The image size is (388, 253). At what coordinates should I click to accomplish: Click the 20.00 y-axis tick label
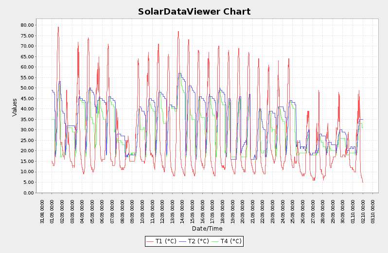click(x=27, y=151)
